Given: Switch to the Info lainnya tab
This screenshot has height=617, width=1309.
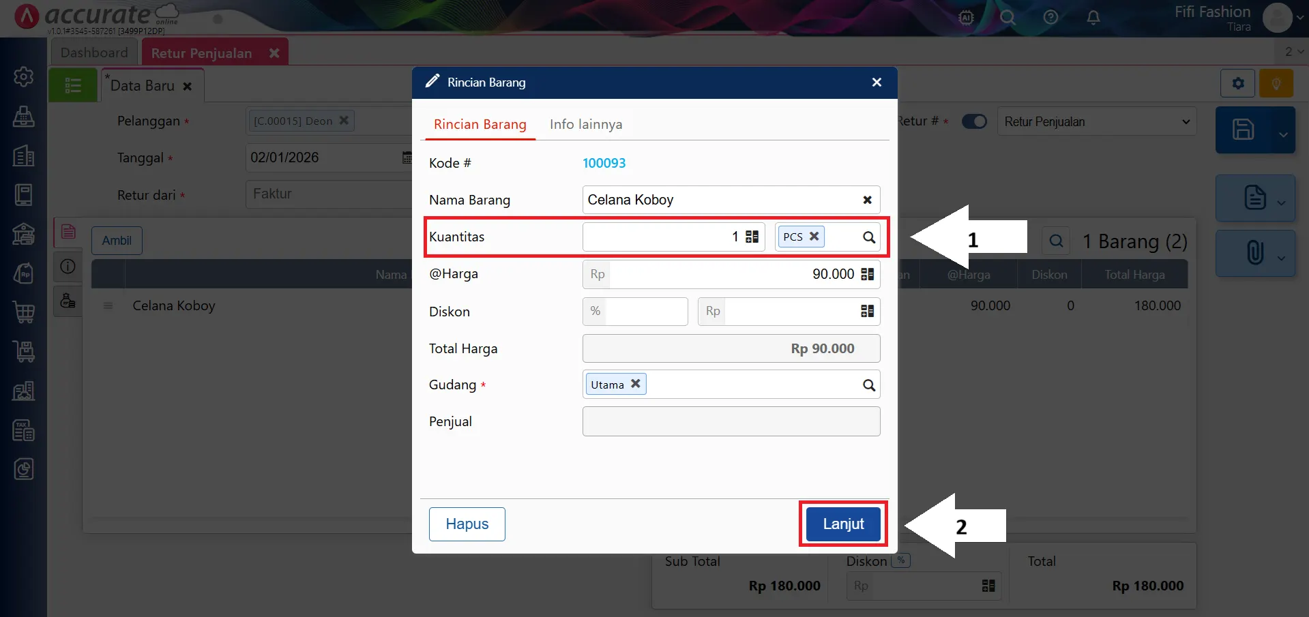Looking at the screenshot, I should coord(586,124).
